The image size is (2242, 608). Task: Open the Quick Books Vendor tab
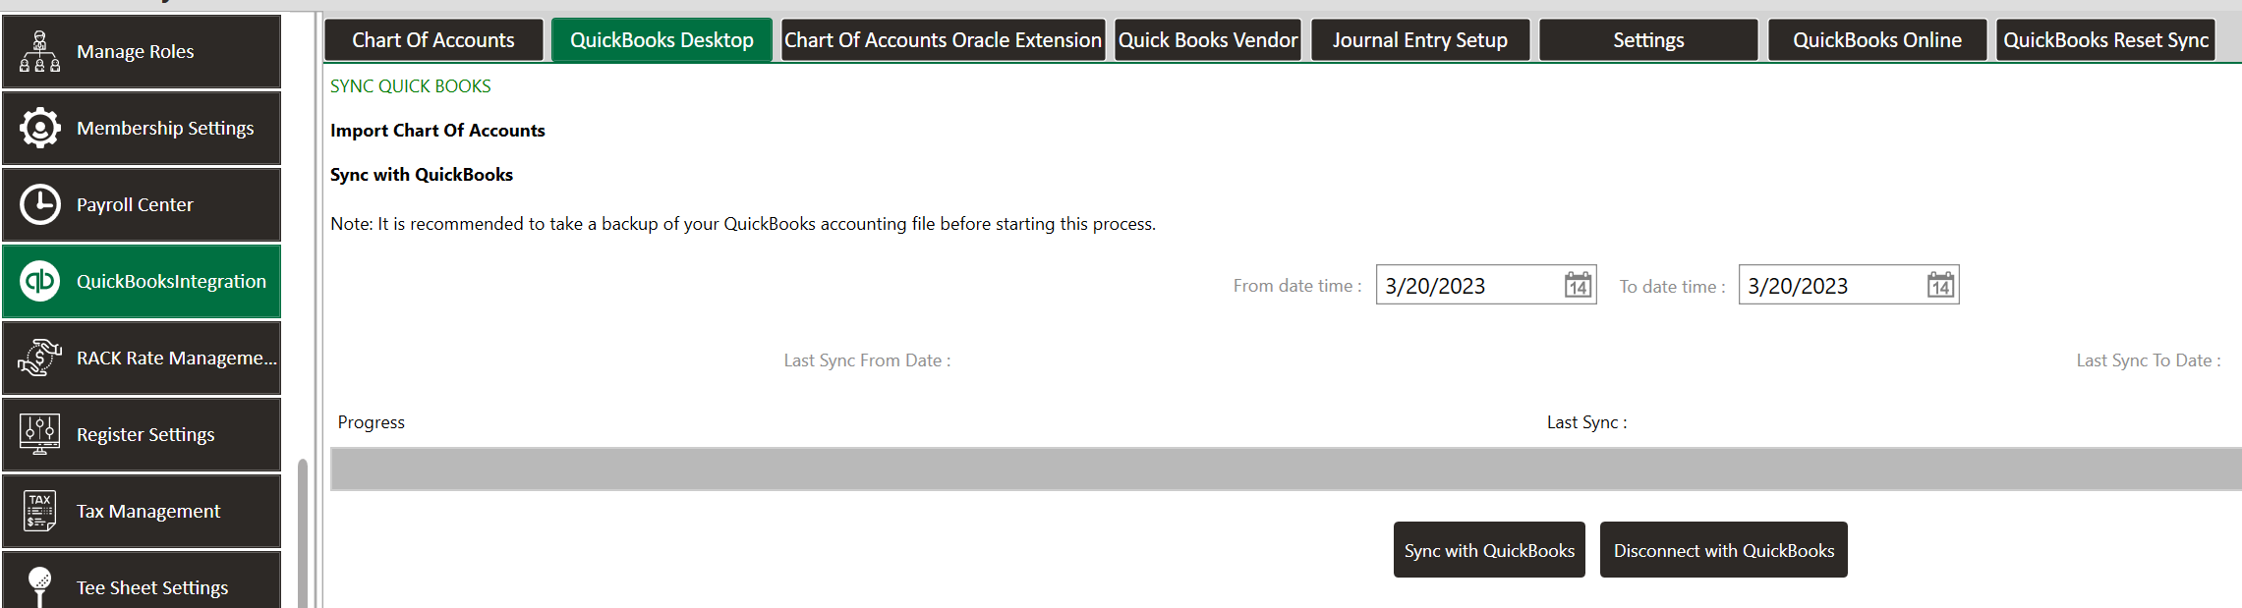click(x=1208, y=40)
